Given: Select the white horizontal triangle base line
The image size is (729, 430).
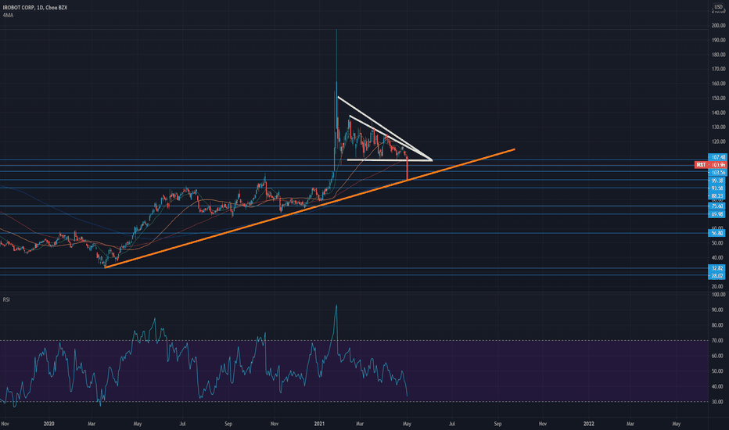Looking at the screenshot, I should (x=390, y=160).
